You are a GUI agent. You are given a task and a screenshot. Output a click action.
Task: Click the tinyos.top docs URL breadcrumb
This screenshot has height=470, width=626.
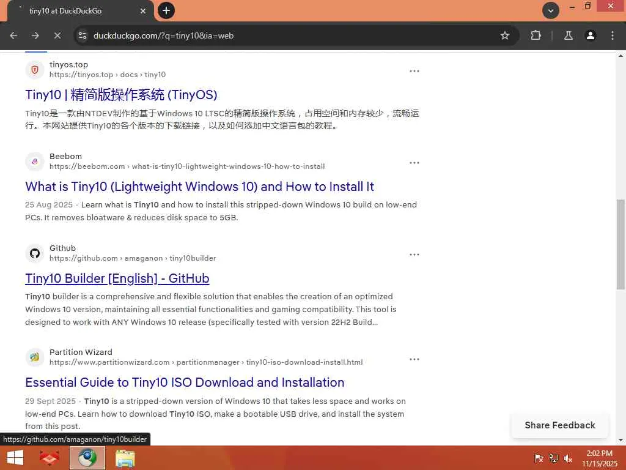108,75
